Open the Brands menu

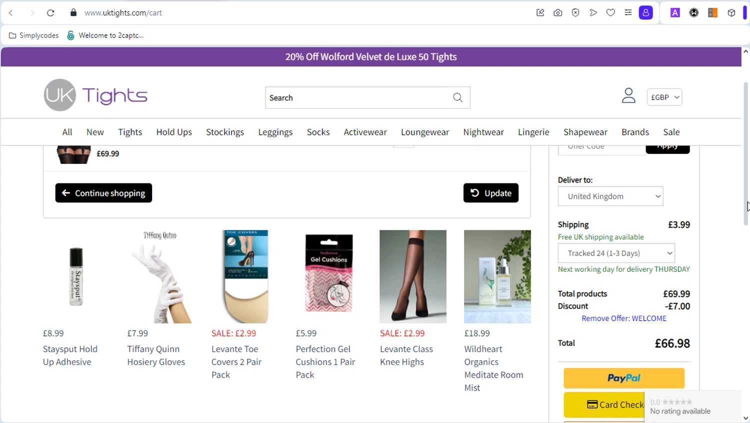pyautogui.click(x=635, y=132)
